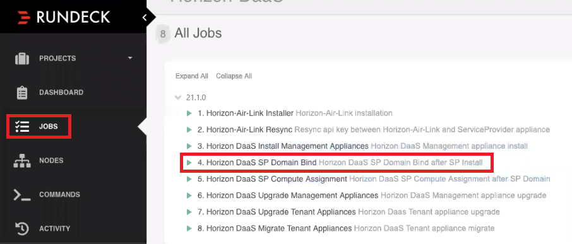
Task: Run job 1 Horizon-Air-Link Installer play icon
Action: point(189,113)
